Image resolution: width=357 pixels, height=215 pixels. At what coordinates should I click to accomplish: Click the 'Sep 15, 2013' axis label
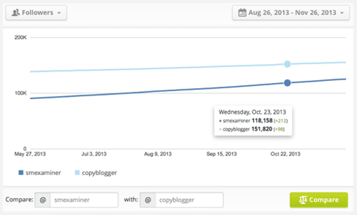(x=221, y=154)
